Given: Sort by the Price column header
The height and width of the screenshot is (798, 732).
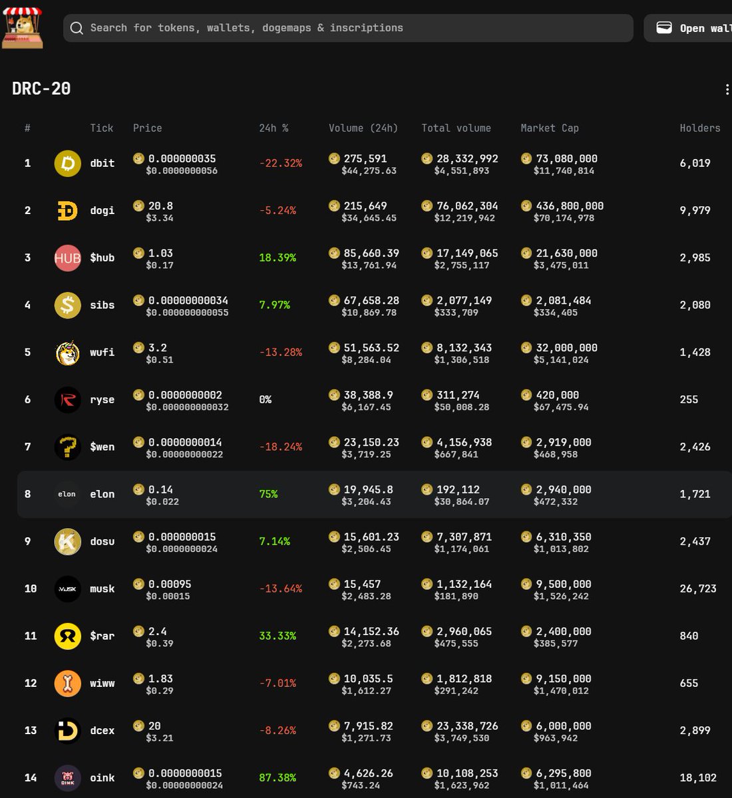Looking at the screenshot, I should coord(147,128).
